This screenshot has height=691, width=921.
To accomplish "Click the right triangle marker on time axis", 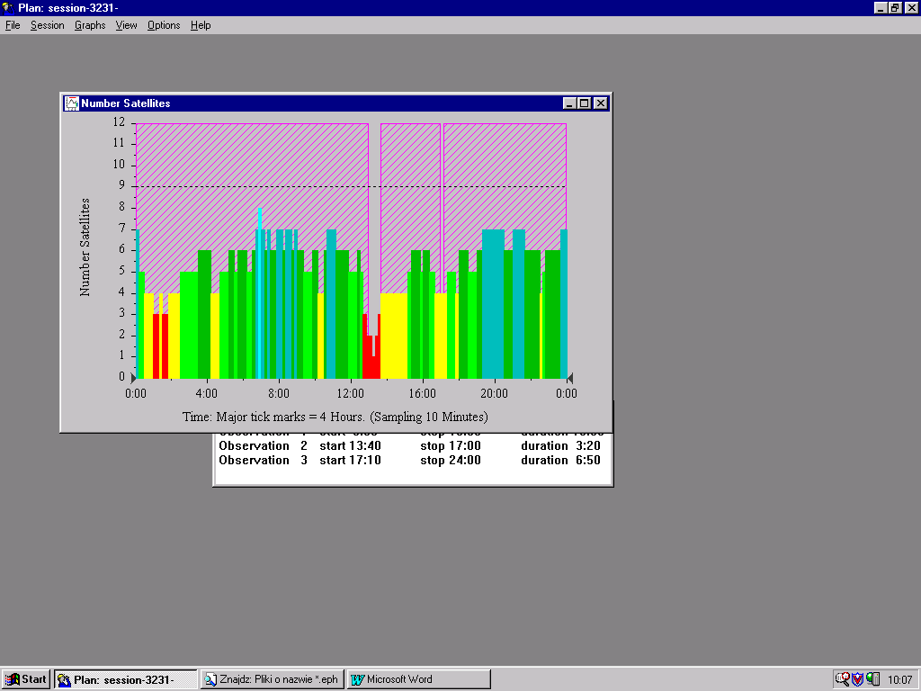I will (569, 378).
